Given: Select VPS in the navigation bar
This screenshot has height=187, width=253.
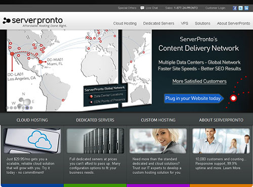Looking at the screenshot, I should point(184,23).
